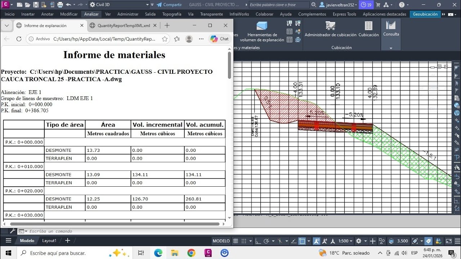This screenshot has width=461, height=259.
Task: Expand the Consulta panel dropdown
Action: 391,48
